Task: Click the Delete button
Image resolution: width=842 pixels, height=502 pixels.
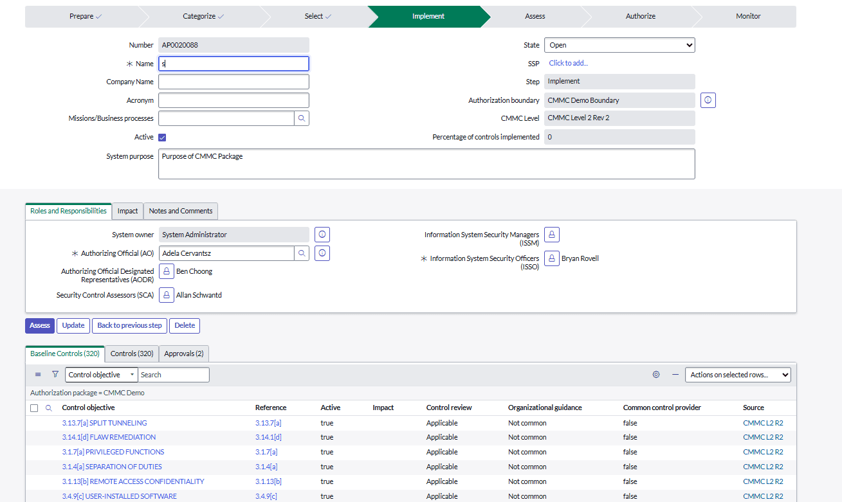Action: tap(185, 325)
